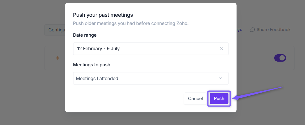The height and width of the screenshot is (125, 305).
Task: Push the past meetings
Action: [219, 99]
